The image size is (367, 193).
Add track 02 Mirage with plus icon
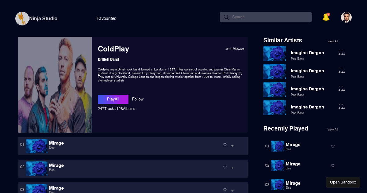tap(232, 168)
